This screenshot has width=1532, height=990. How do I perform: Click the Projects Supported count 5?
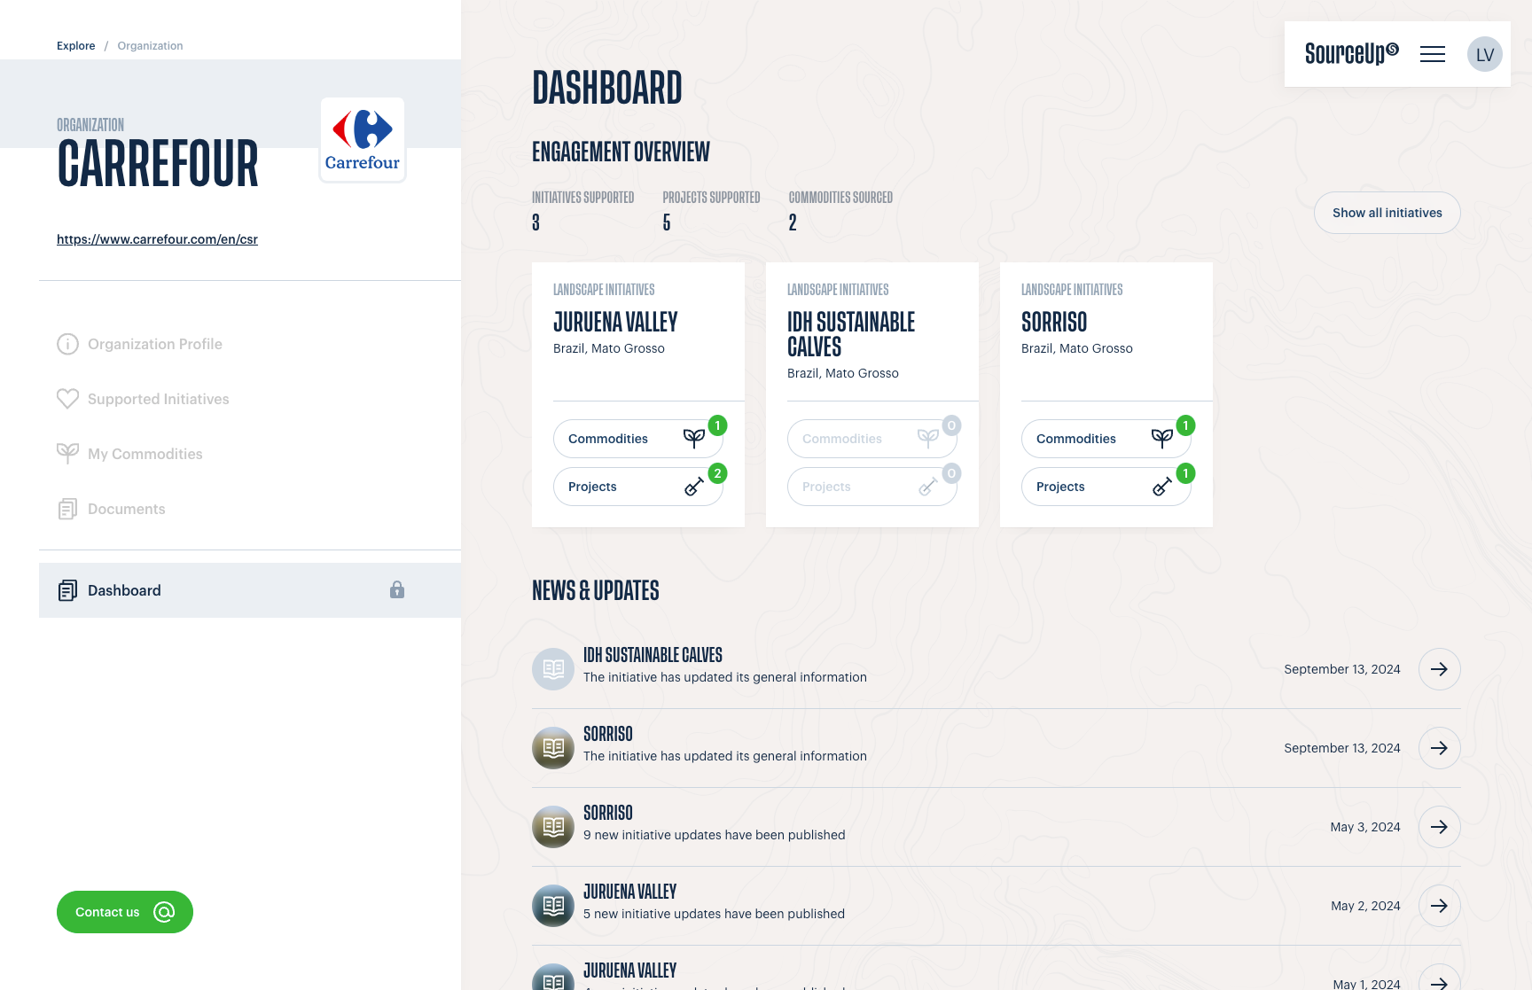[x=667, y=222]
